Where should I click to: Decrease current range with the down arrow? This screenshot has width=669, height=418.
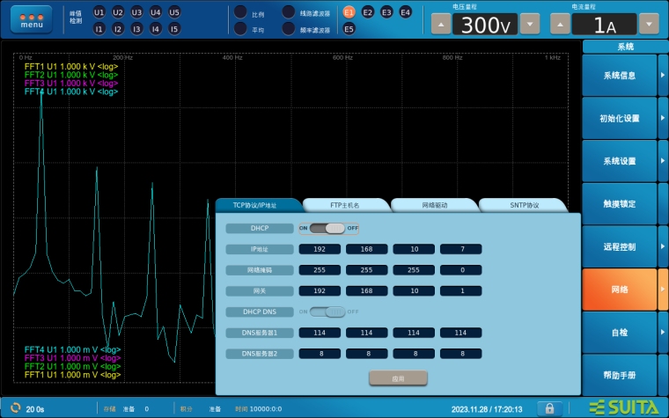pos(648,23)
